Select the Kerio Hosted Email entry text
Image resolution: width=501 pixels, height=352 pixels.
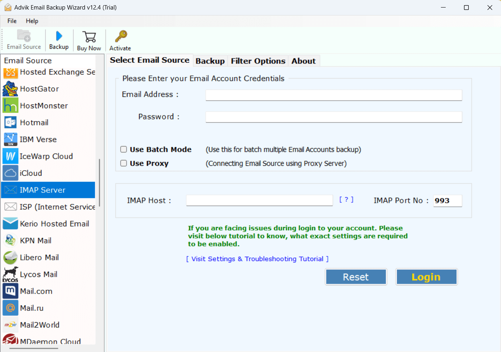55,224
